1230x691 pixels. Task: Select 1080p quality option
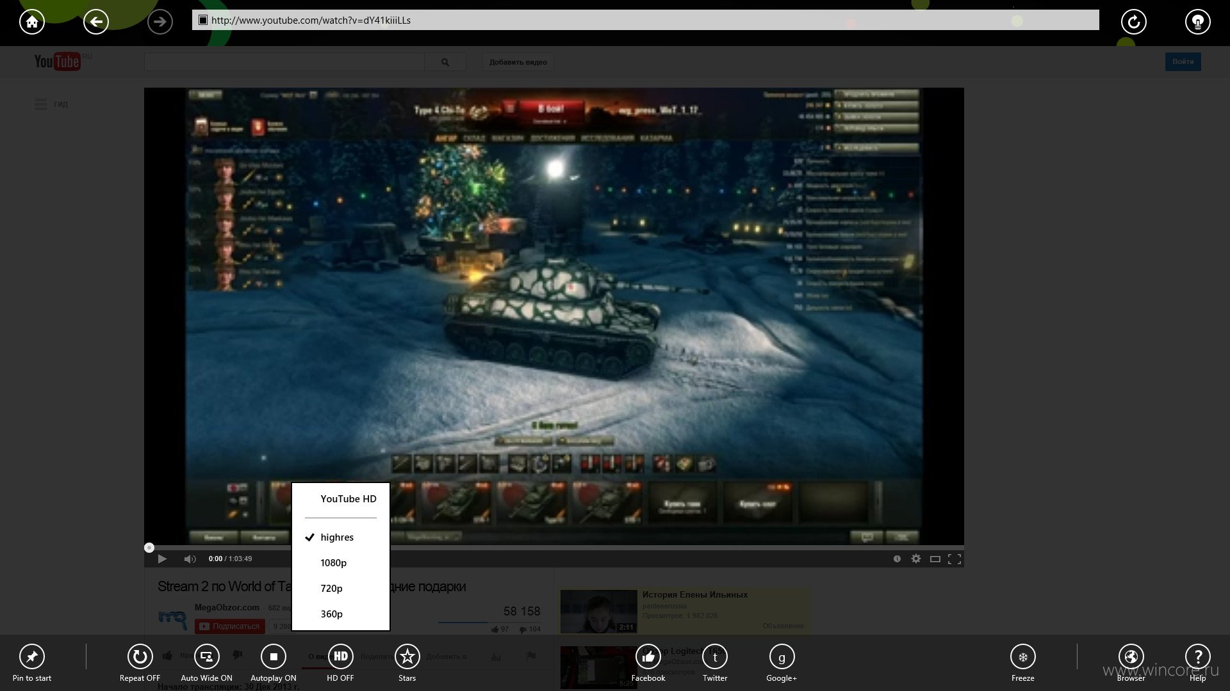tap(341, 563)
